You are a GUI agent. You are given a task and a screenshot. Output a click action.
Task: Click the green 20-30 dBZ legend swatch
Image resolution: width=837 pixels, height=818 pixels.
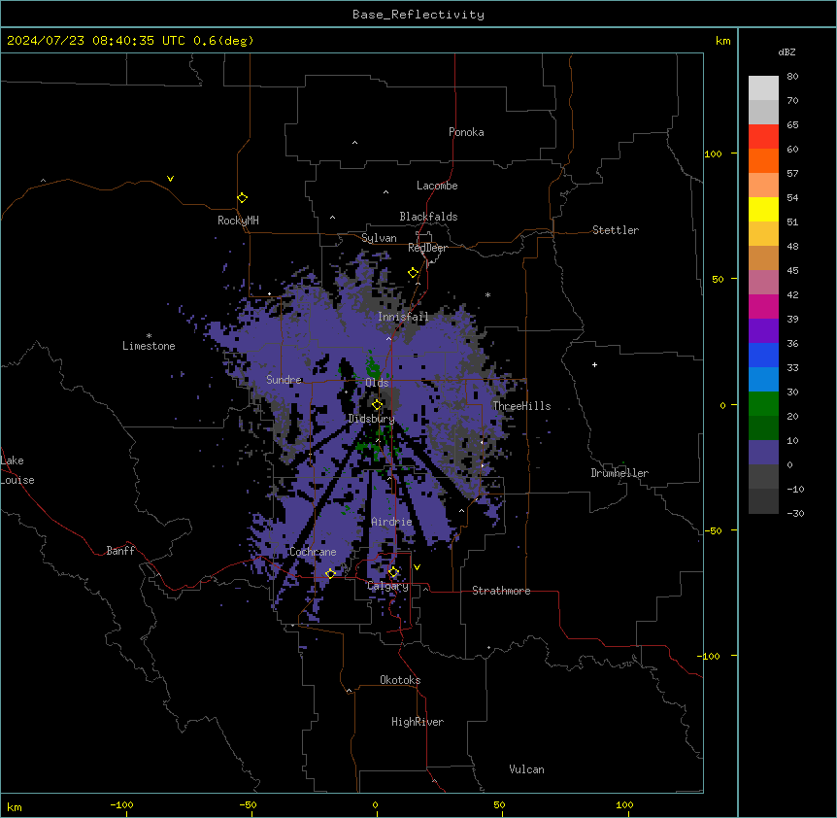[x=763, y=404]
